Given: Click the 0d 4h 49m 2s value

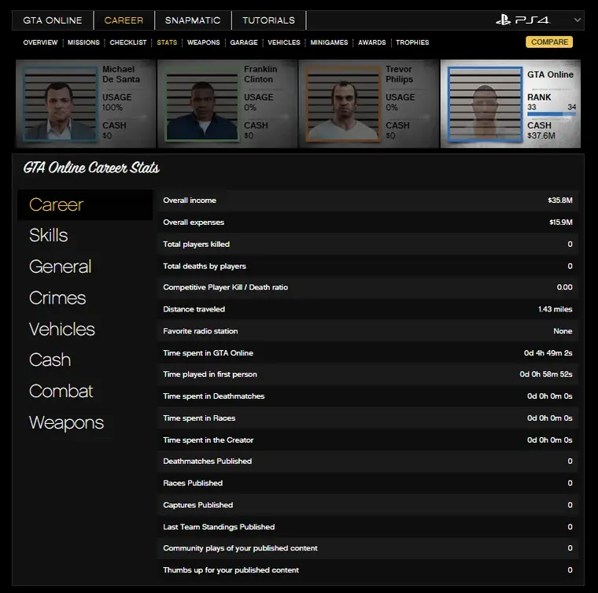Looking at the screenshot, I should pyautogui.click(x=548, y=353).
